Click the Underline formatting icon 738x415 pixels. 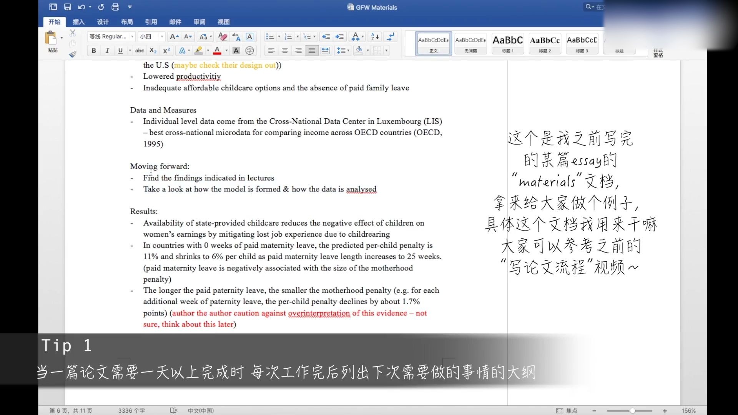[x=121, y=50]
